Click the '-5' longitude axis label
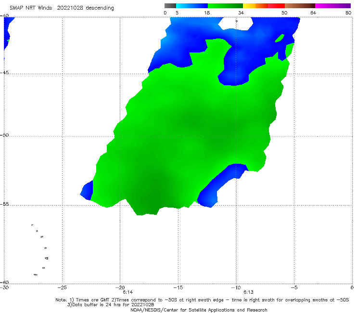This screenshot has height=313, width=356. pyautogui.click(x=294, y=287)
